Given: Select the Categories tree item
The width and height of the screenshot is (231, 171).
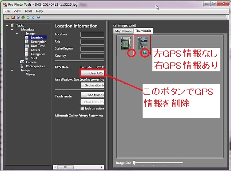Looking at the screenshot, I should [38, 54].
